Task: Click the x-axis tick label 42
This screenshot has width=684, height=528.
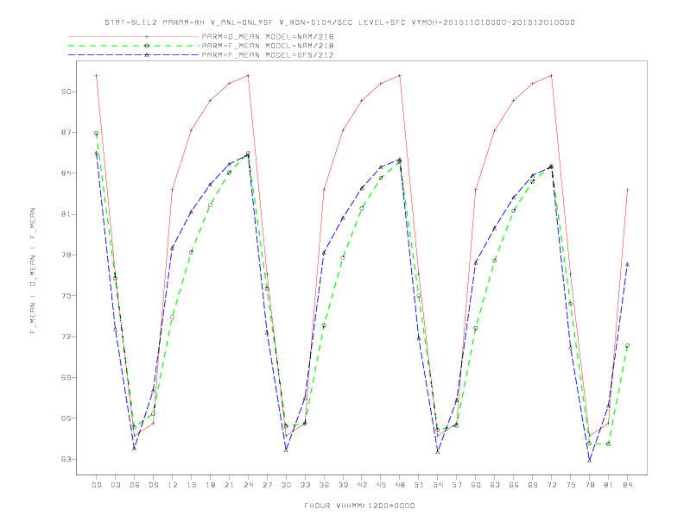Action: click(x=362, y=485)
